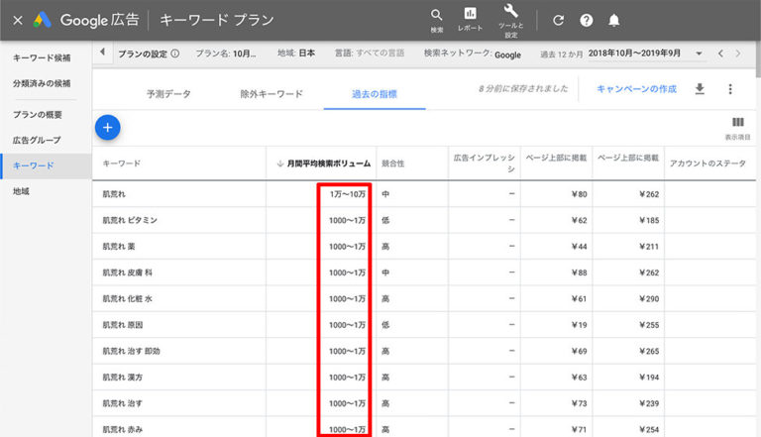Click the ¥80 top-of-page bid cell

click(579, 194)
